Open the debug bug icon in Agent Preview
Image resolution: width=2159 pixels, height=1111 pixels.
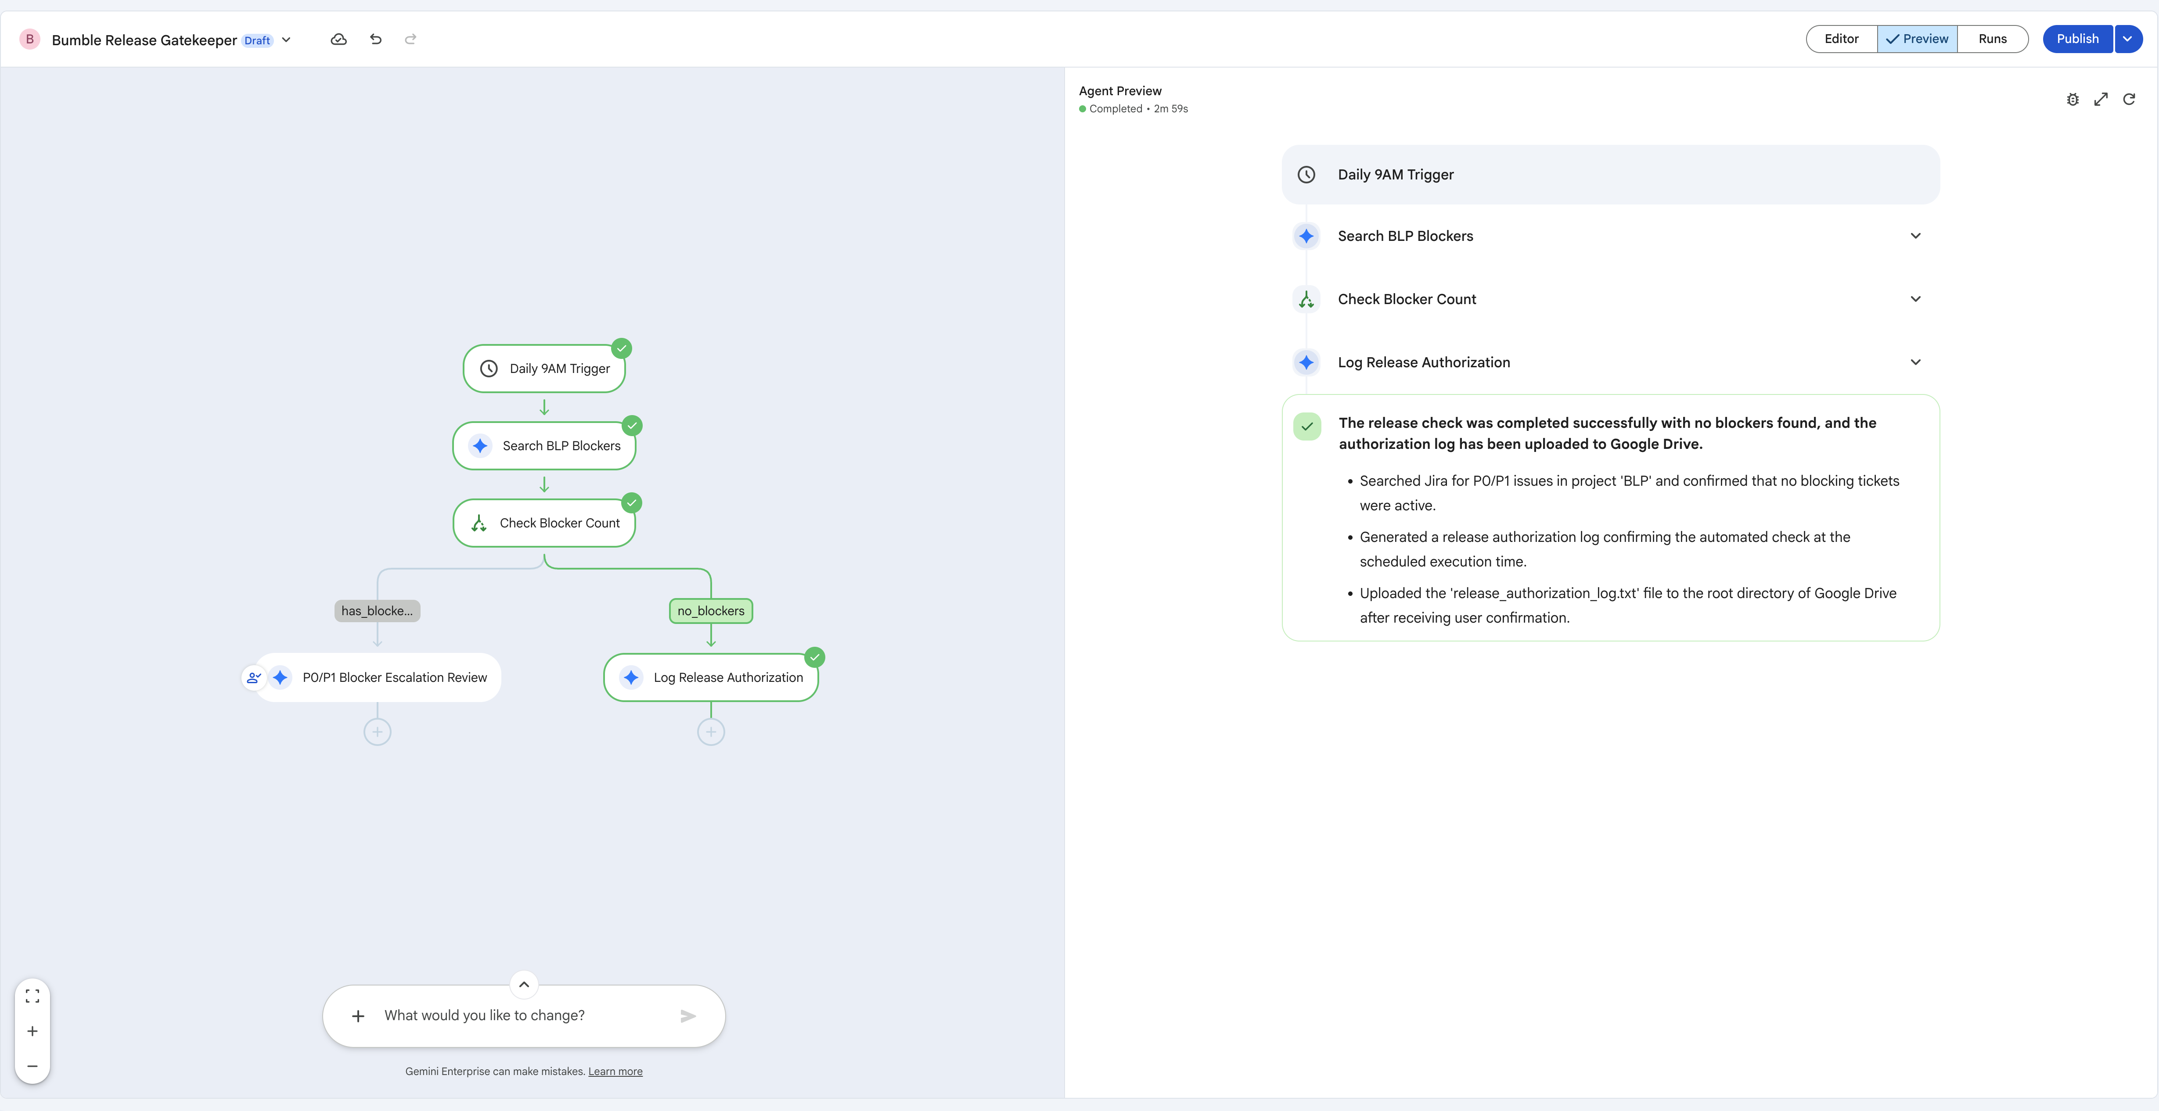tap(2073, 100)
